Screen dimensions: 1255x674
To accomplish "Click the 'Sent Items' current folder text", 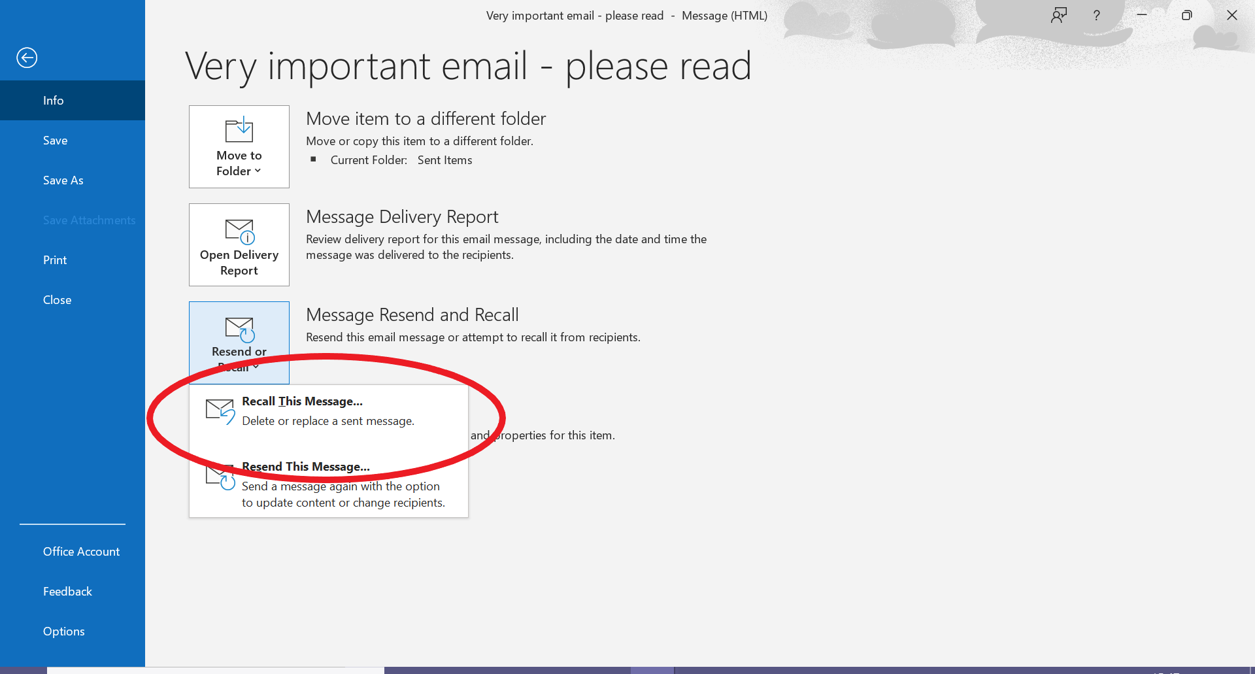I will [x=444, y=160].
